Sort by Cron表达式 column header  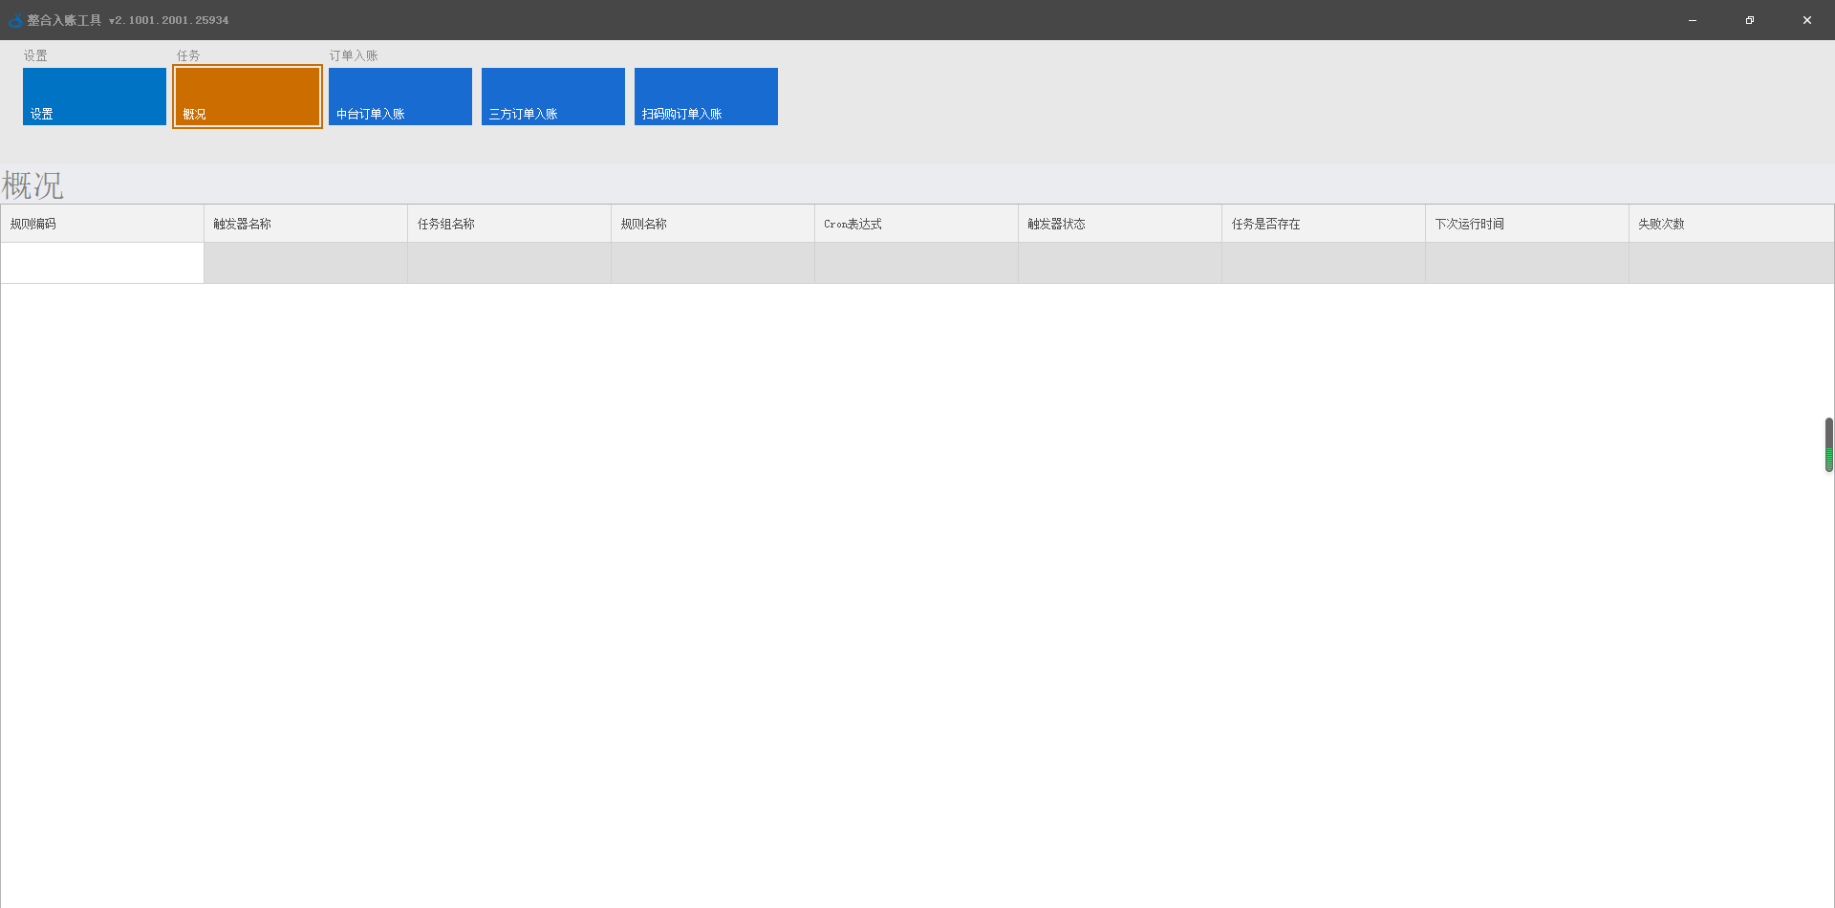point(917,224)
